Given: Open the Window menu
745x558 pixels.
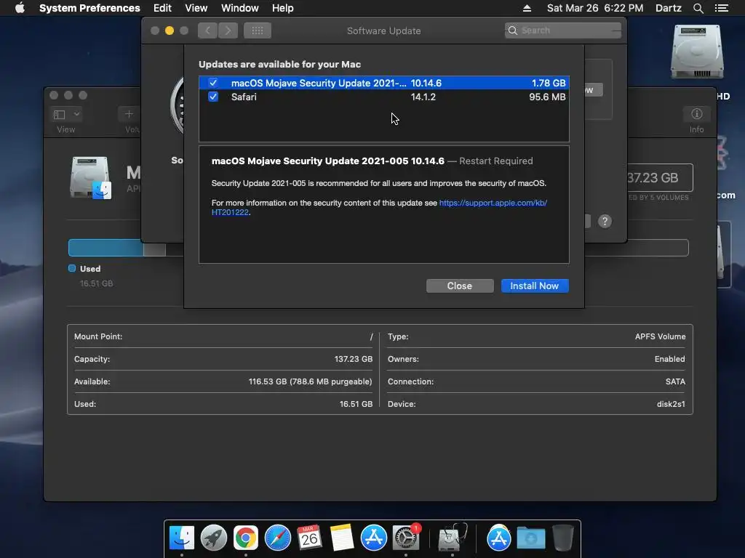Looking at the screenshot, I should [x=240, y=8].
